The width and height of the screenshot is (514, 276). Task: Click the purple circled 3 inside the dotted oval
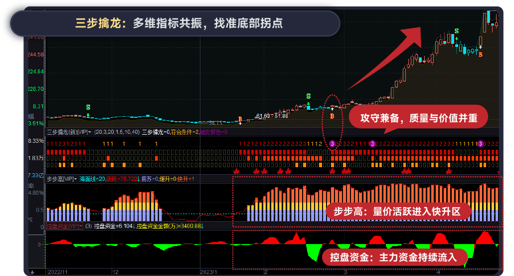[333, 143]
